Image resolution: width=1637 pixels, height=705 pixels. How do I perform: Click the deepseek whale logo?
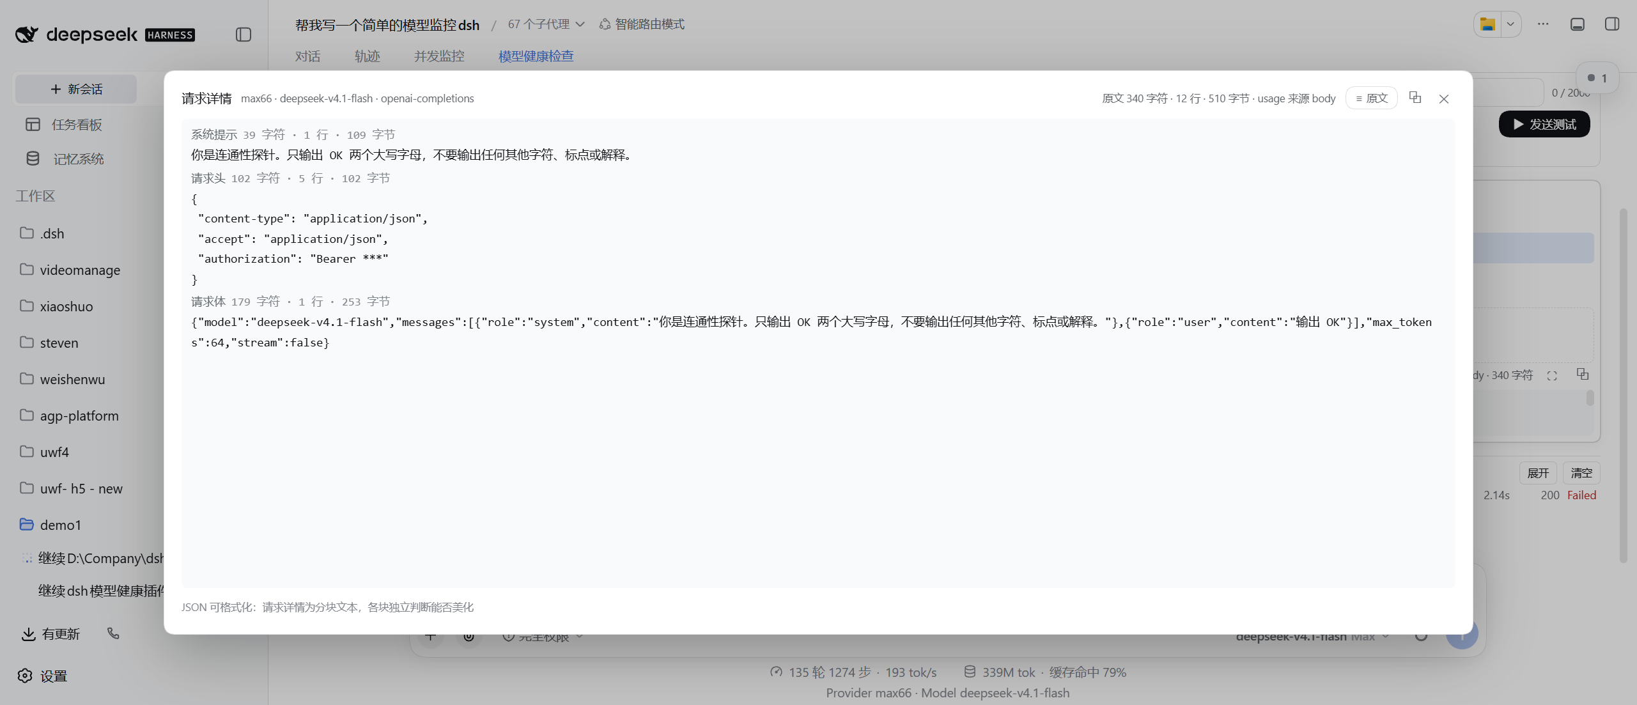click(x=27, y=35)
